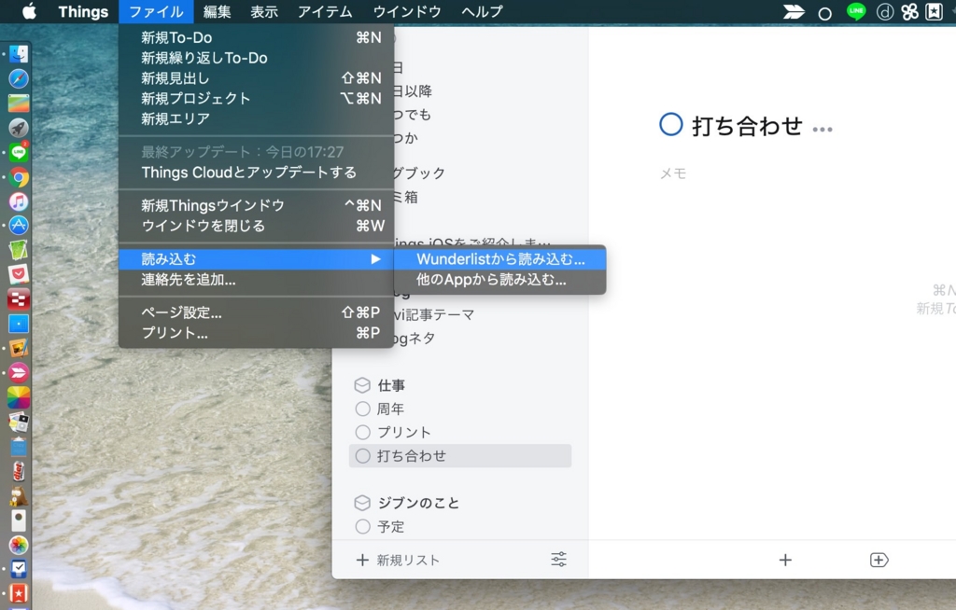Choose 新規Thingsウインドウ menu item
Image resolution: width=956 pixels, height=610 pixels.
coord(256,205)
